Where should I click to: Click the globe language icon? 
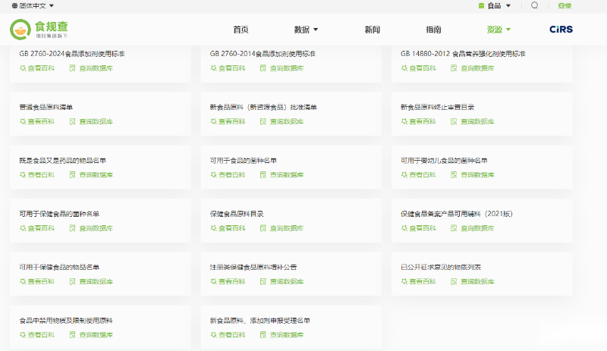(x=14, y=6)
